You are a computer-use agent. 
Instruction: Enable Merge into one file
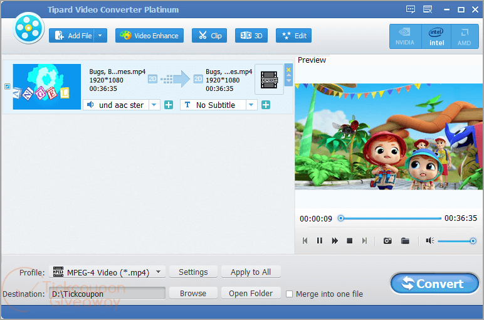(289, 294)
